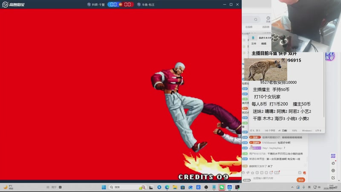Click the Notepad line starting with 每人8币

coord(281,104)
